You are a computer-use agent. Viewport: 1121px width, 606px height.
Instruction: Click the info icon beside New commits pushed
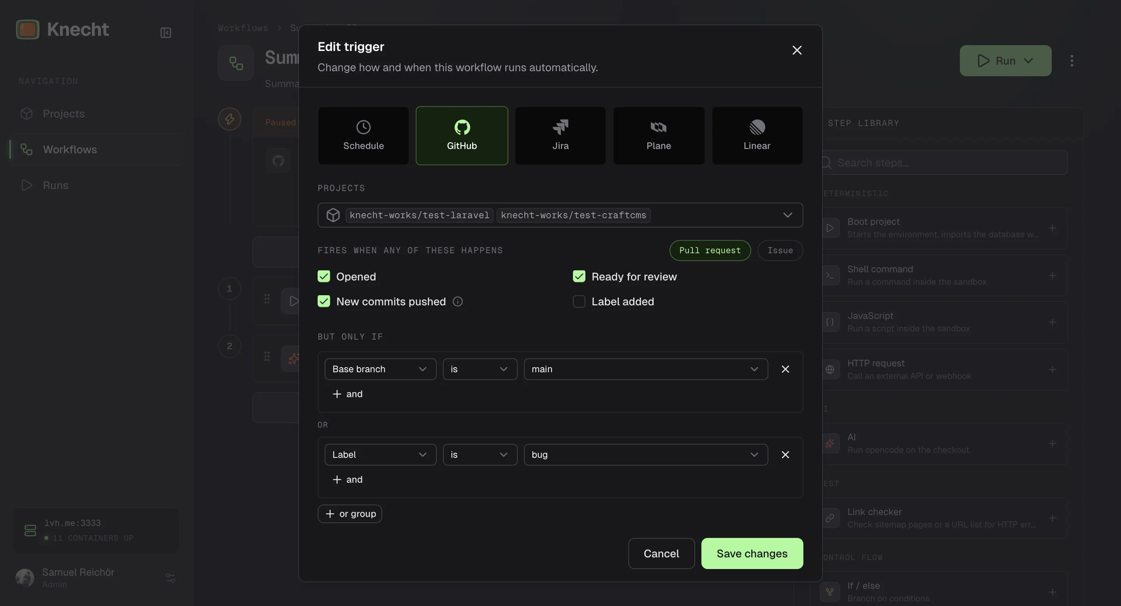tap(457, 301)
